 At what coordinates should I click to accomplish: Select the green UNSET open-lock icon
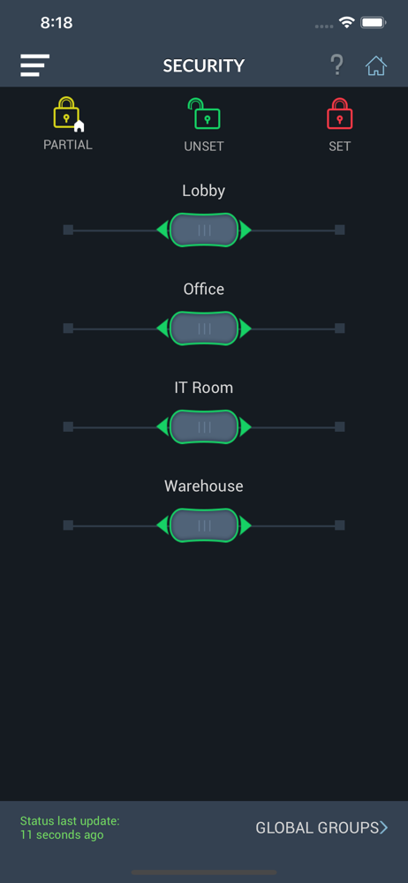coord(203,114)
